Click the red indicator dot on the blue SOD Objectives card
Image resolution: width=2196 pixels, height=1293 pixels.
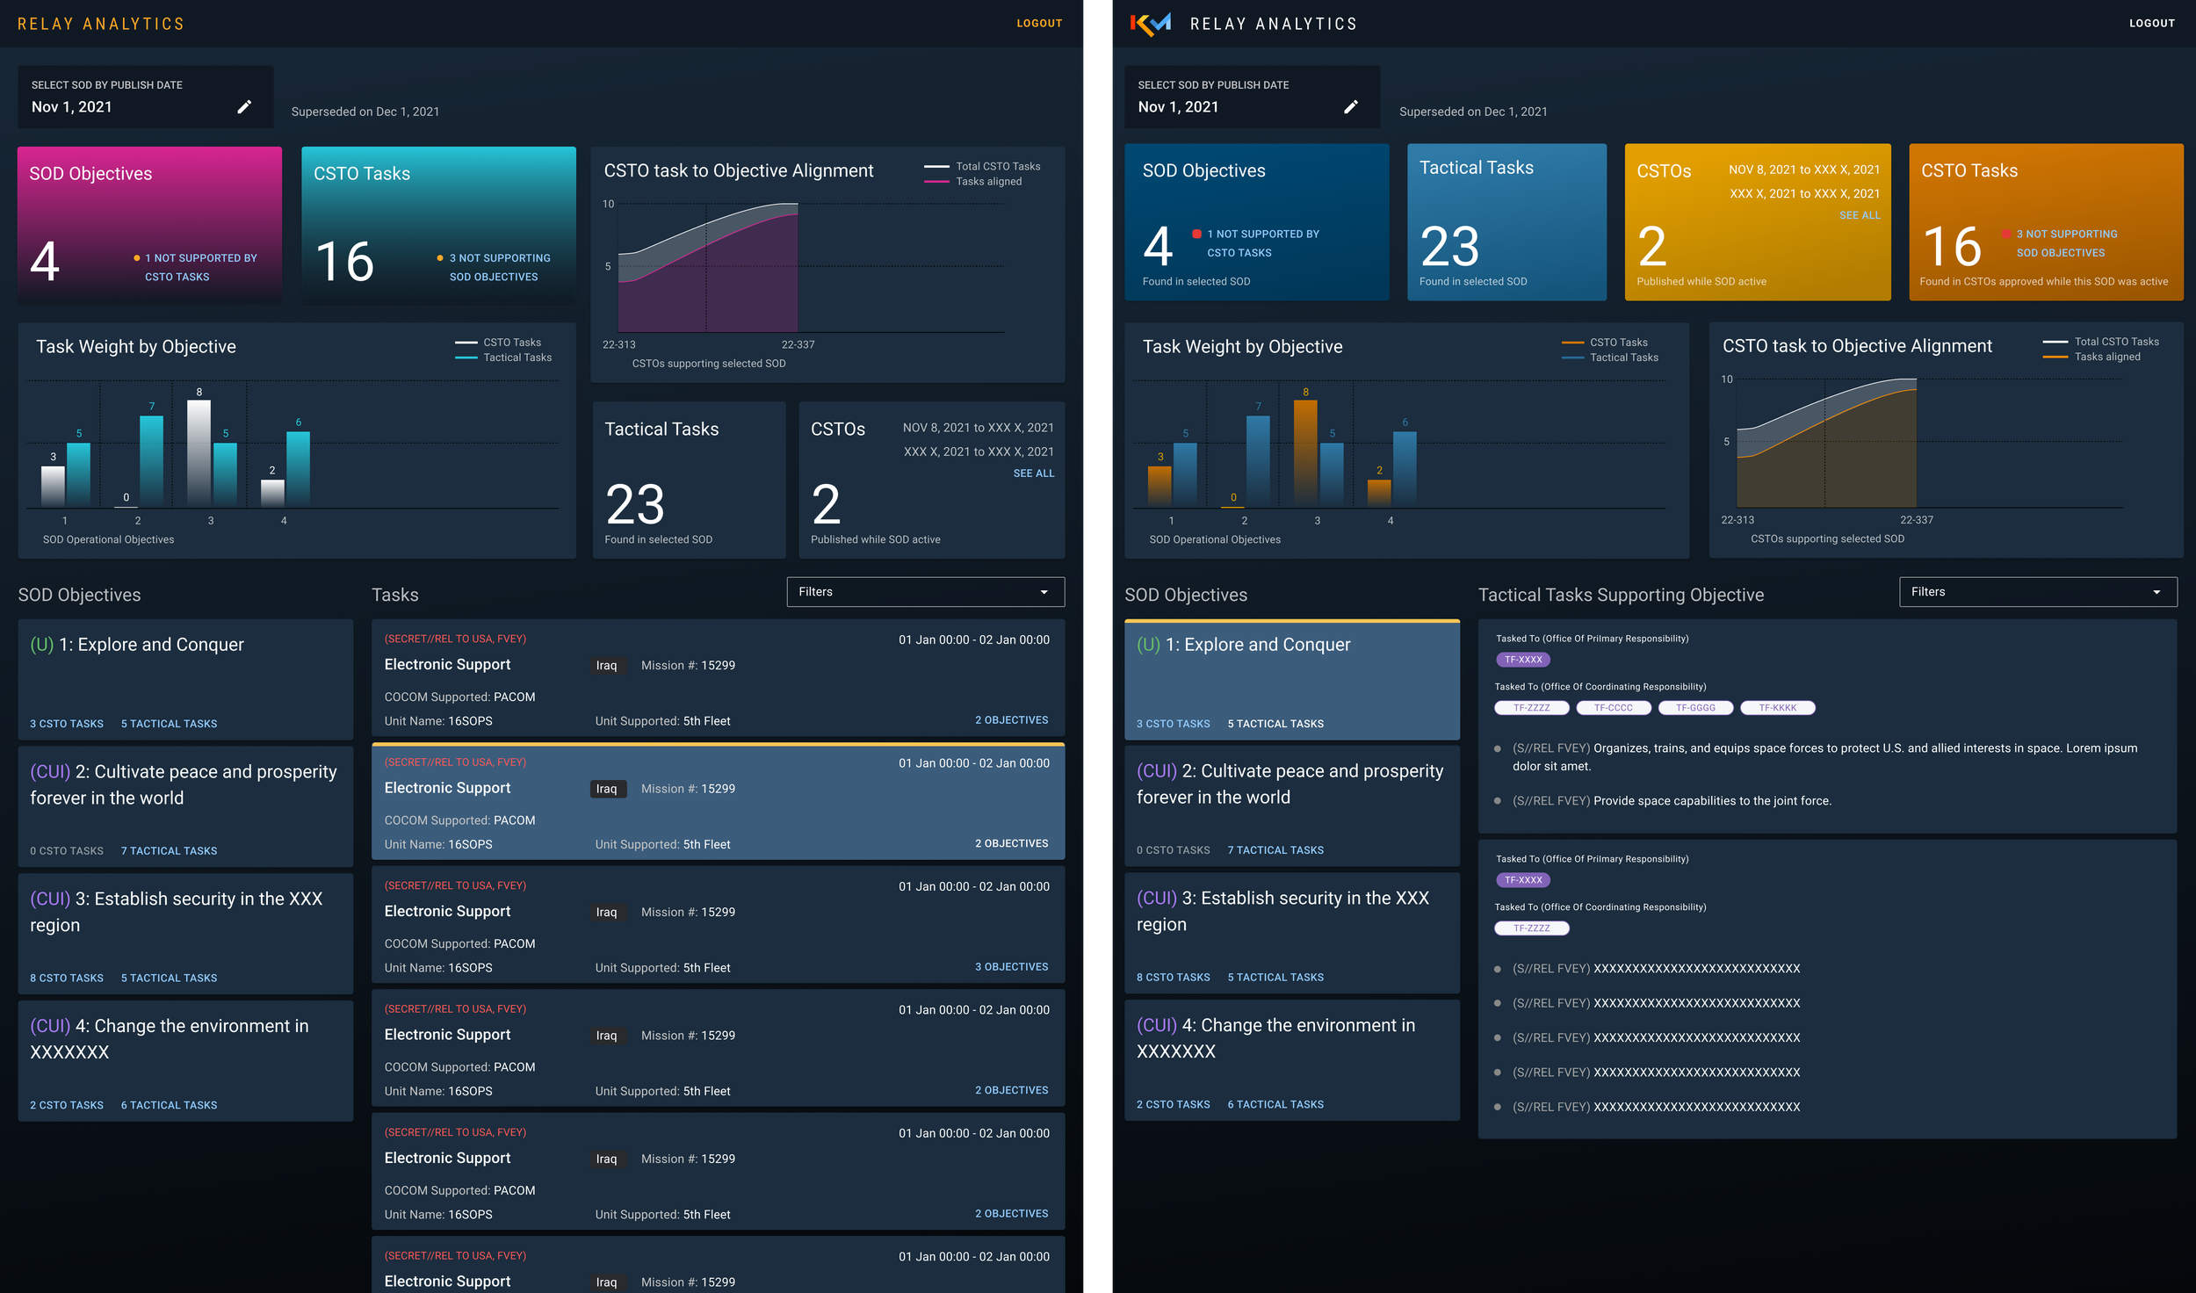(x=1196, y=234)
